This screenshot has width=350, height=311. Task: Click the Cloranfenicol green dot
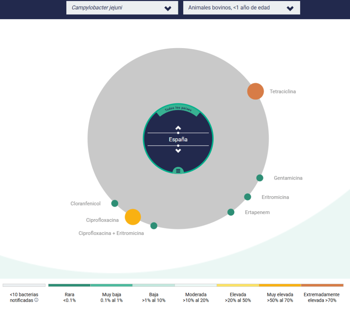(115, 203)
